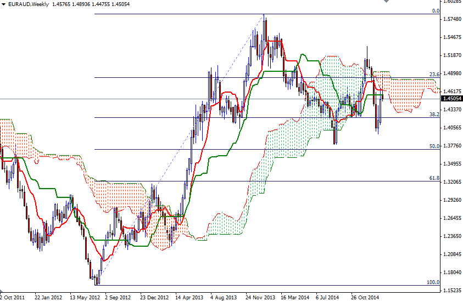
Task: Select the EURAUD,Weekly chart title
Action: tap(29, 4)
